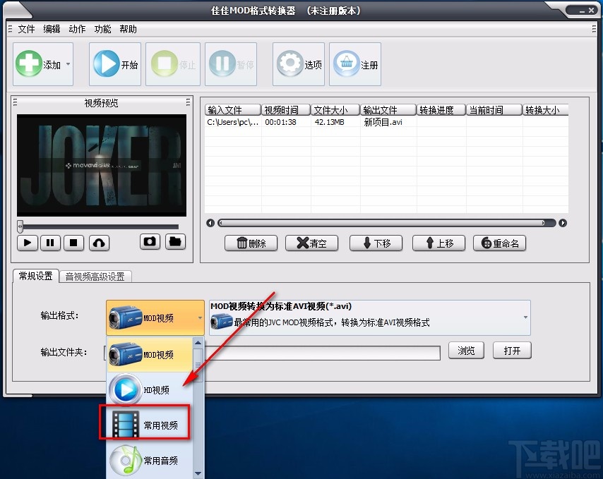The width and height of the screenshot is (603, 479).
Task: Click the 浏览 browse button
Action: pos(466,351)
